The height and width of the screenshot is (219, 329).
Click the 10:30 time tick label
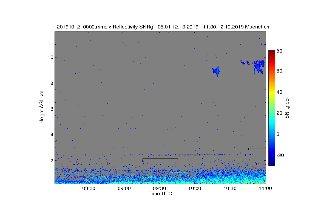pos(230,188)
